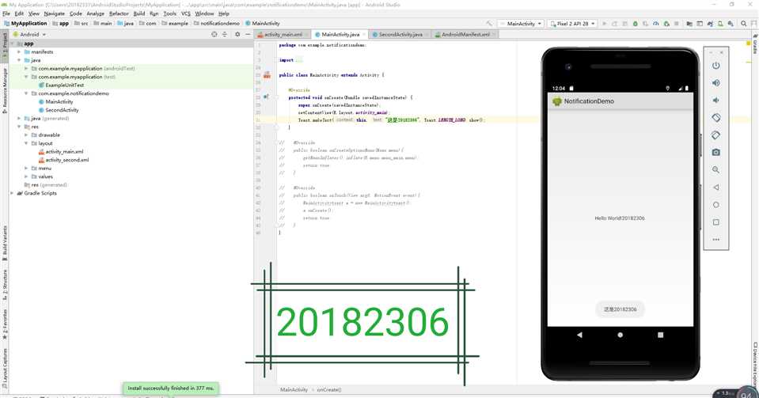Screen dimensions: 759x398
Task: Expand the menu resource folder
Action: click(26, 169)
